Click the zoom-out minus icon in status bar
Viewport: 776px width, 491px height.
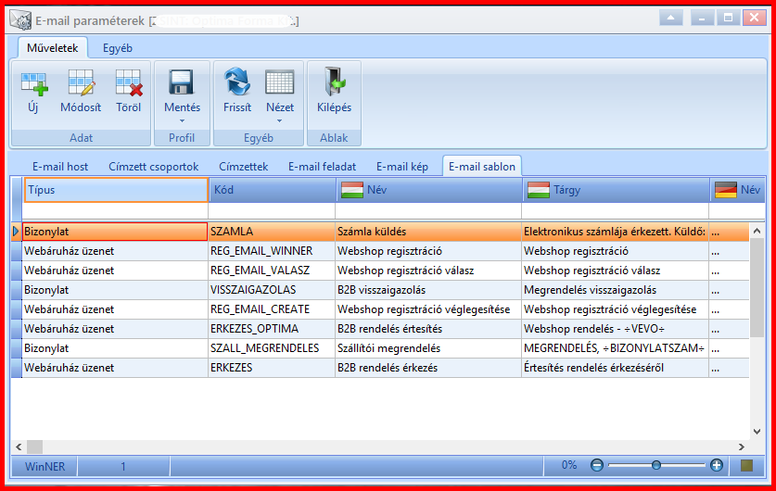597,465
